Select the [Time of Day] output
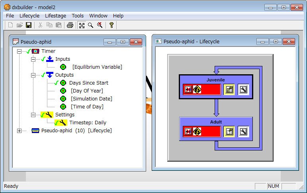Image resolution: width=307 pixels, height=193 pixels. tap(87, 107)
